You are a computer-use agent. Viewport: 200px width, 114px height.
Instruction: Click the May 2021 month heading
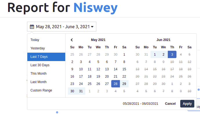98,40
